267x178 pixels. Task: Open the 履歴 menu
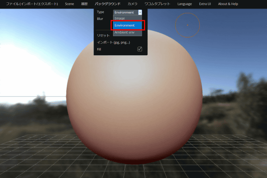[84, 4]
